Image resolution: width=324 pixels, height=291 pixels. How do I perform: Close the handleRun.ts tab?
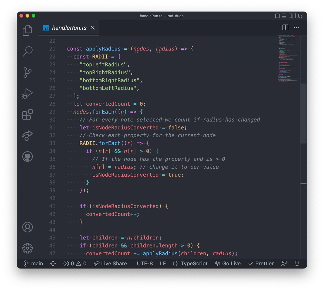pos(93,28)
